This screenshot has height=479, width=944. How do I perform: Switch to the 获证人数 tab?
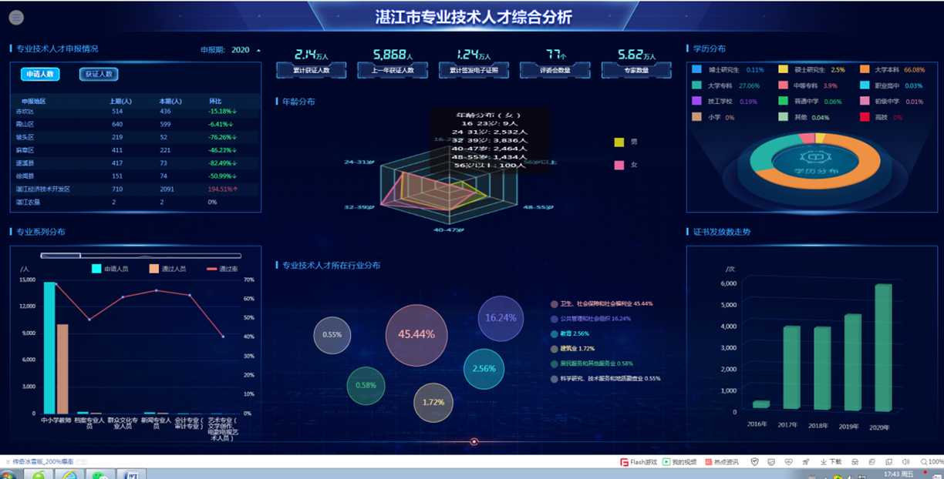point(99,74)
